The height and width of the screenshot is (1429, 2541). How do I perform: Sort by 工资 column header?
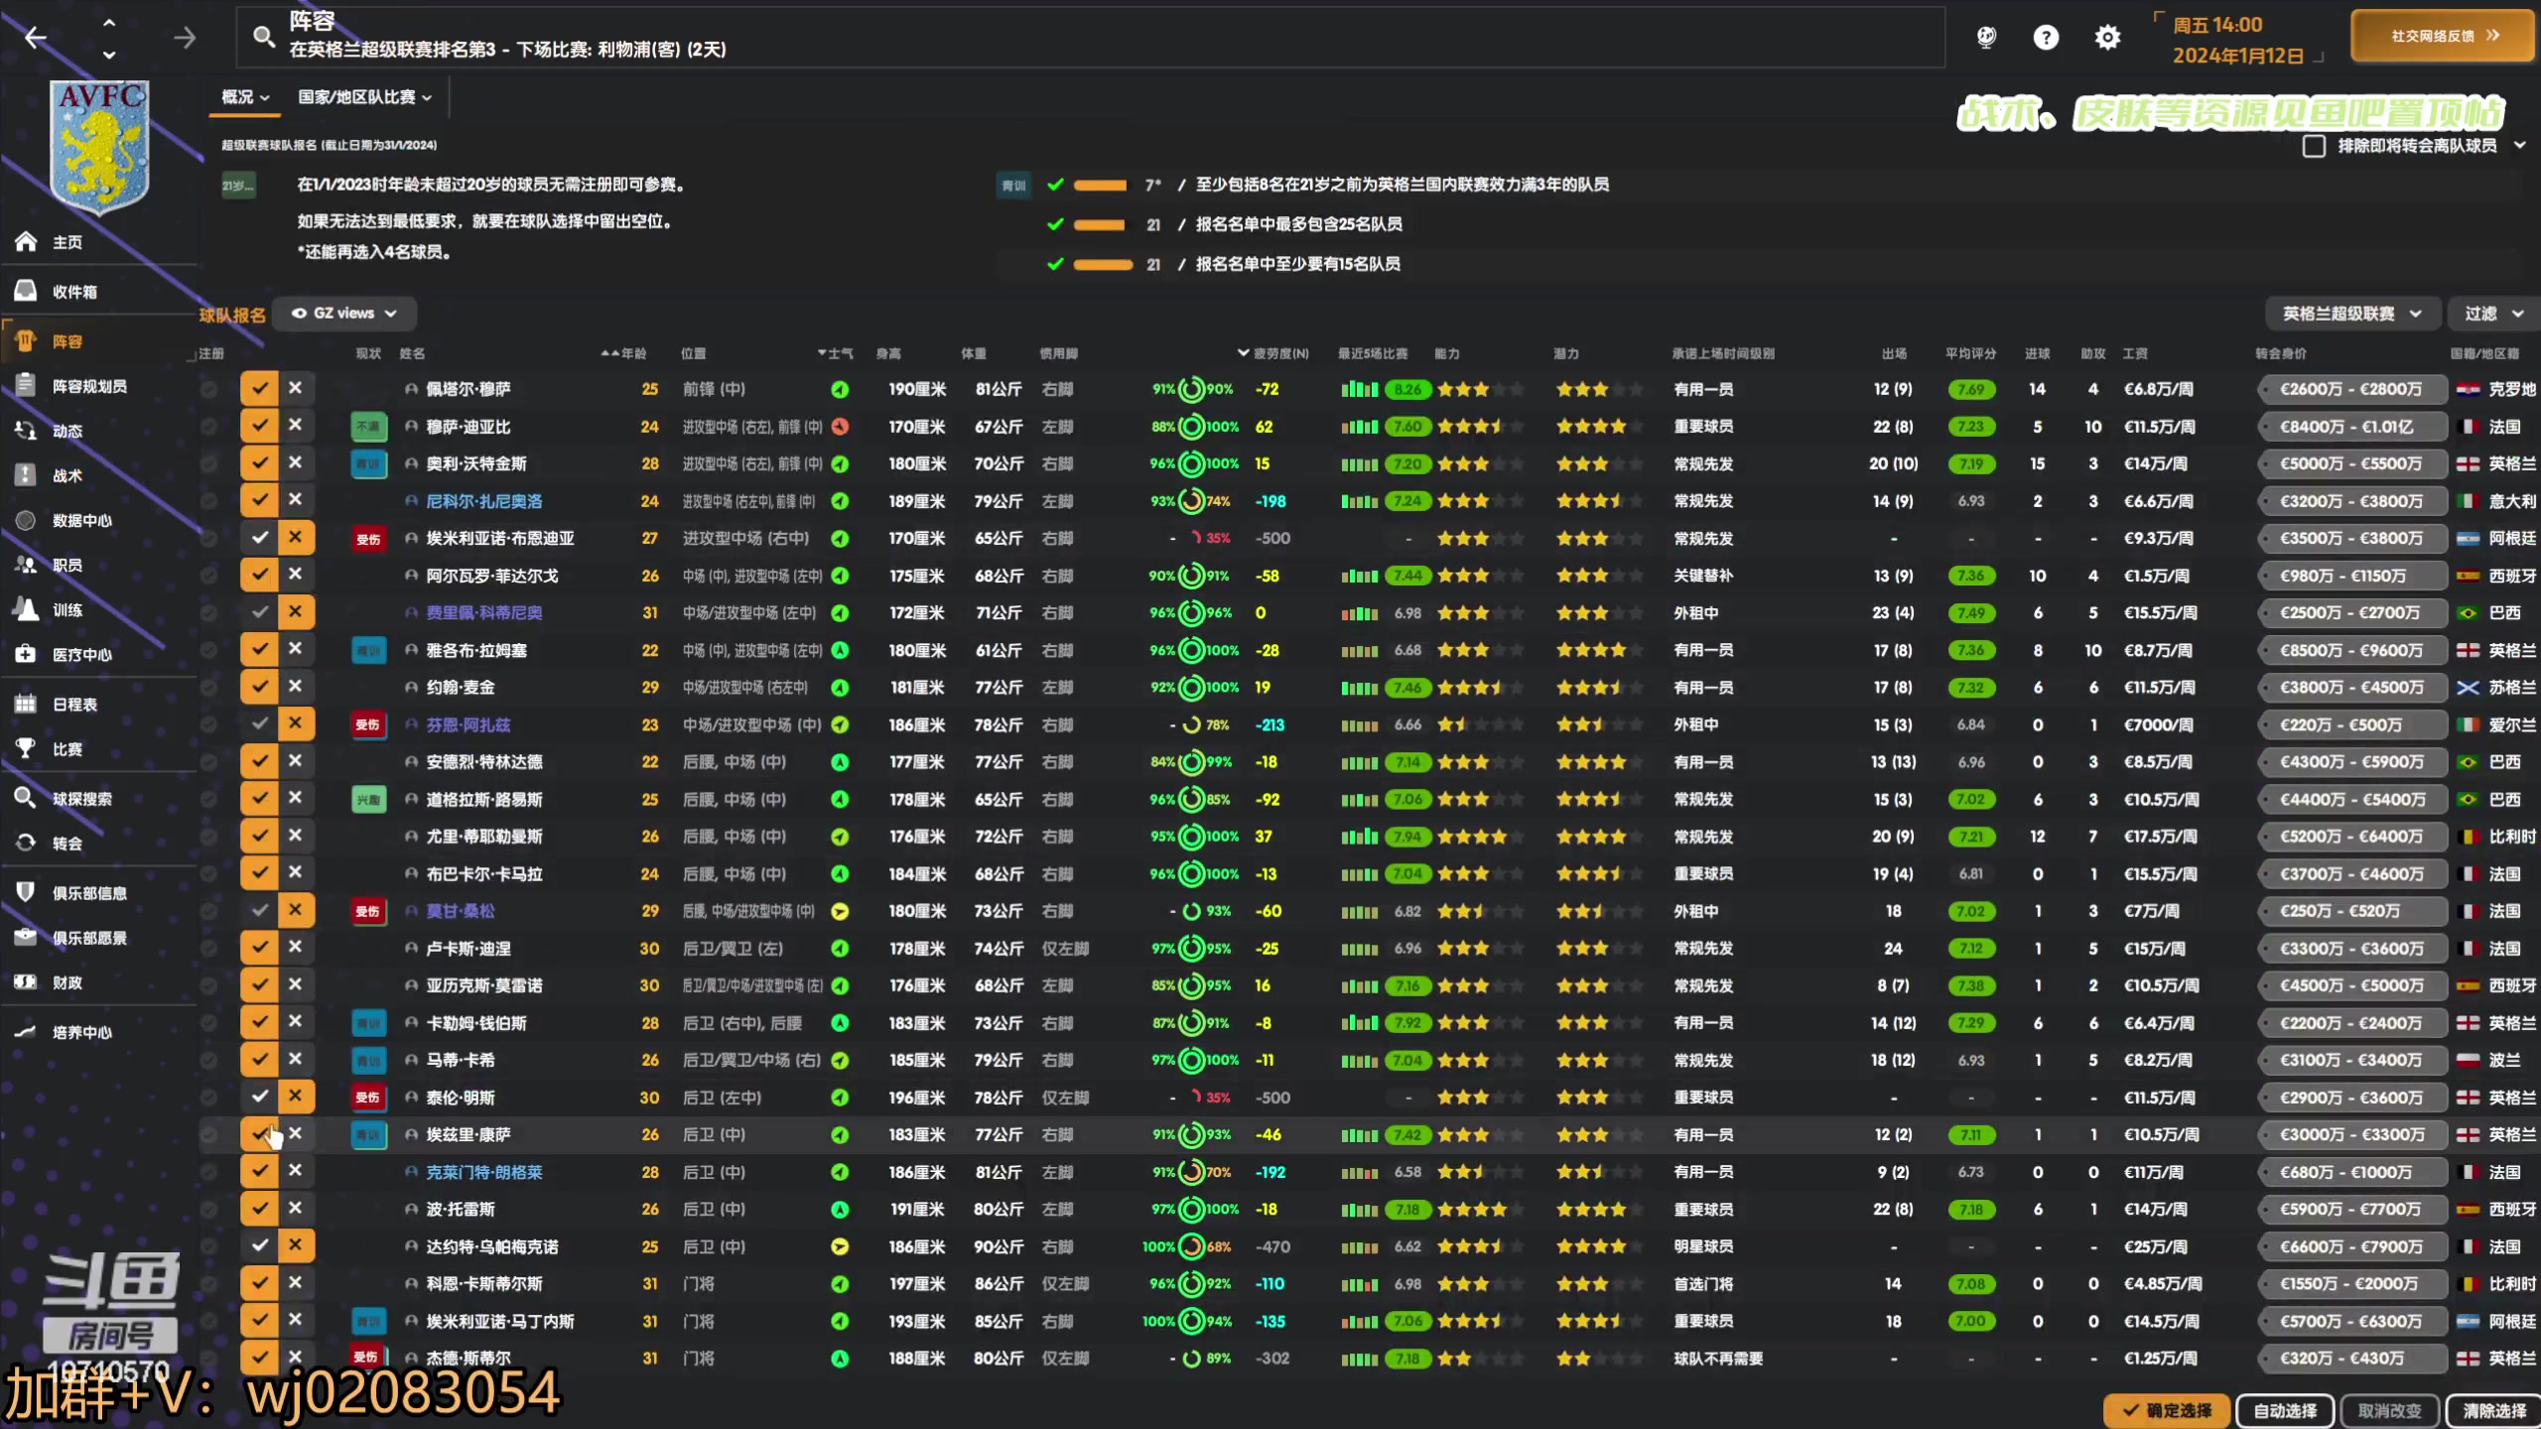tap(2135, 354)
